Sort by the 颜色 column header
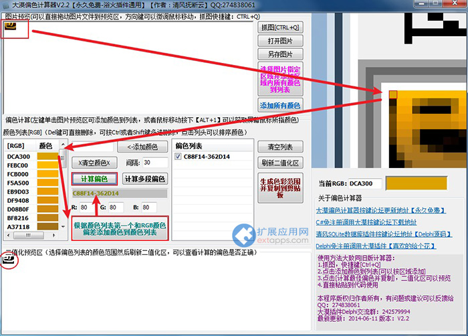468x336 pixels. click(x=47, y=146)
